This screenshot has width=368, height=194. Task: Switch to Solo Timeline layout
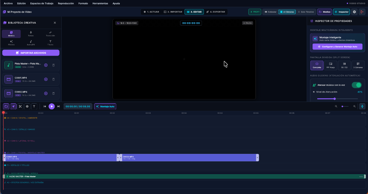306,12
